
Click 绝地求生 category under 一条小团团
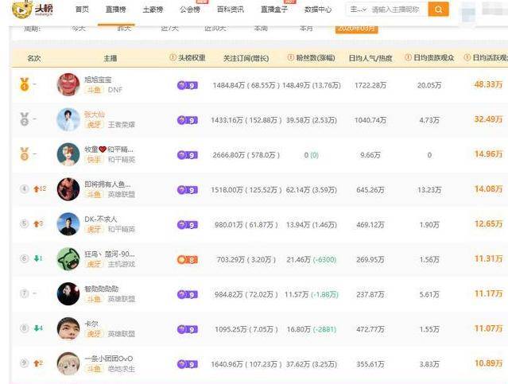tap(121, 369)
